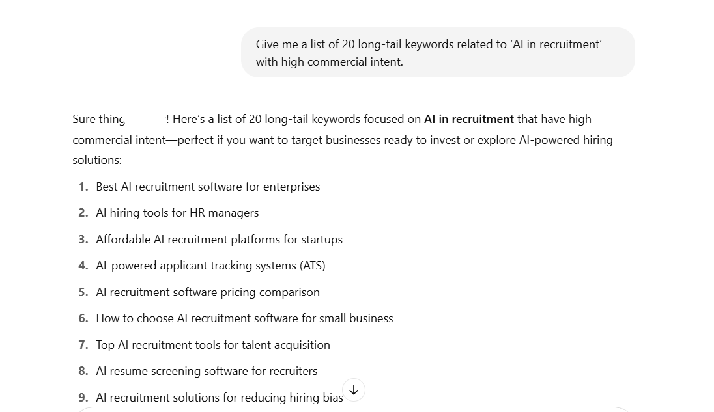Click the user prompt message bubble
Screen dimensions: 714x412
coord(437,53)
